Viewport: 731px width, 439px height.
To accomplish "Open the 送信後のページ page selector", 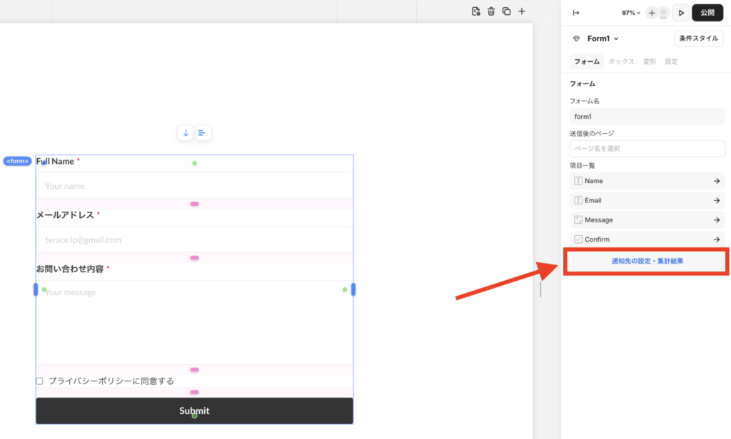I will 647,148.
